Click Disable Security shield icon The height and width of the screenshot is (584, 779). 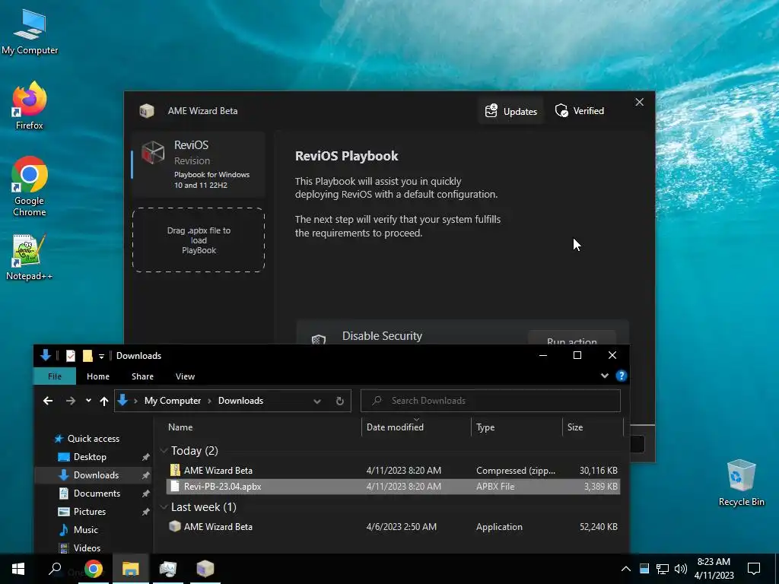(319, 340)
